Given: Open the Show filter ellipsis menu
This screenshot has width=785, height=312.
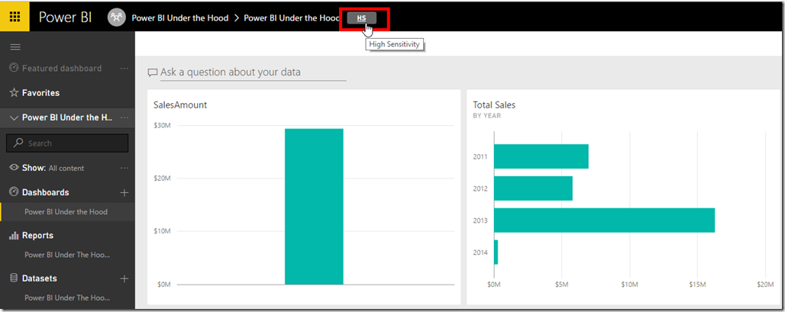Looking at the screenshot, I should click(124, 168).
